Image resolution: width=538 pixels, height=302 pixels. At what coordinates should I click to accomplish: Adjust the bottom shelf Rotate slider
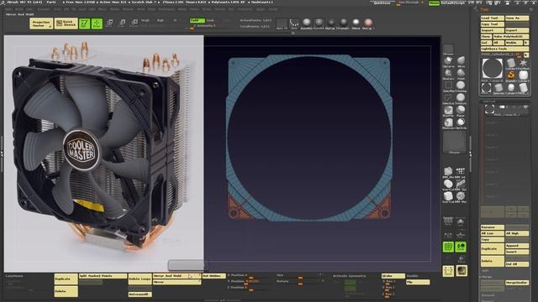click(x=301, y=282)
